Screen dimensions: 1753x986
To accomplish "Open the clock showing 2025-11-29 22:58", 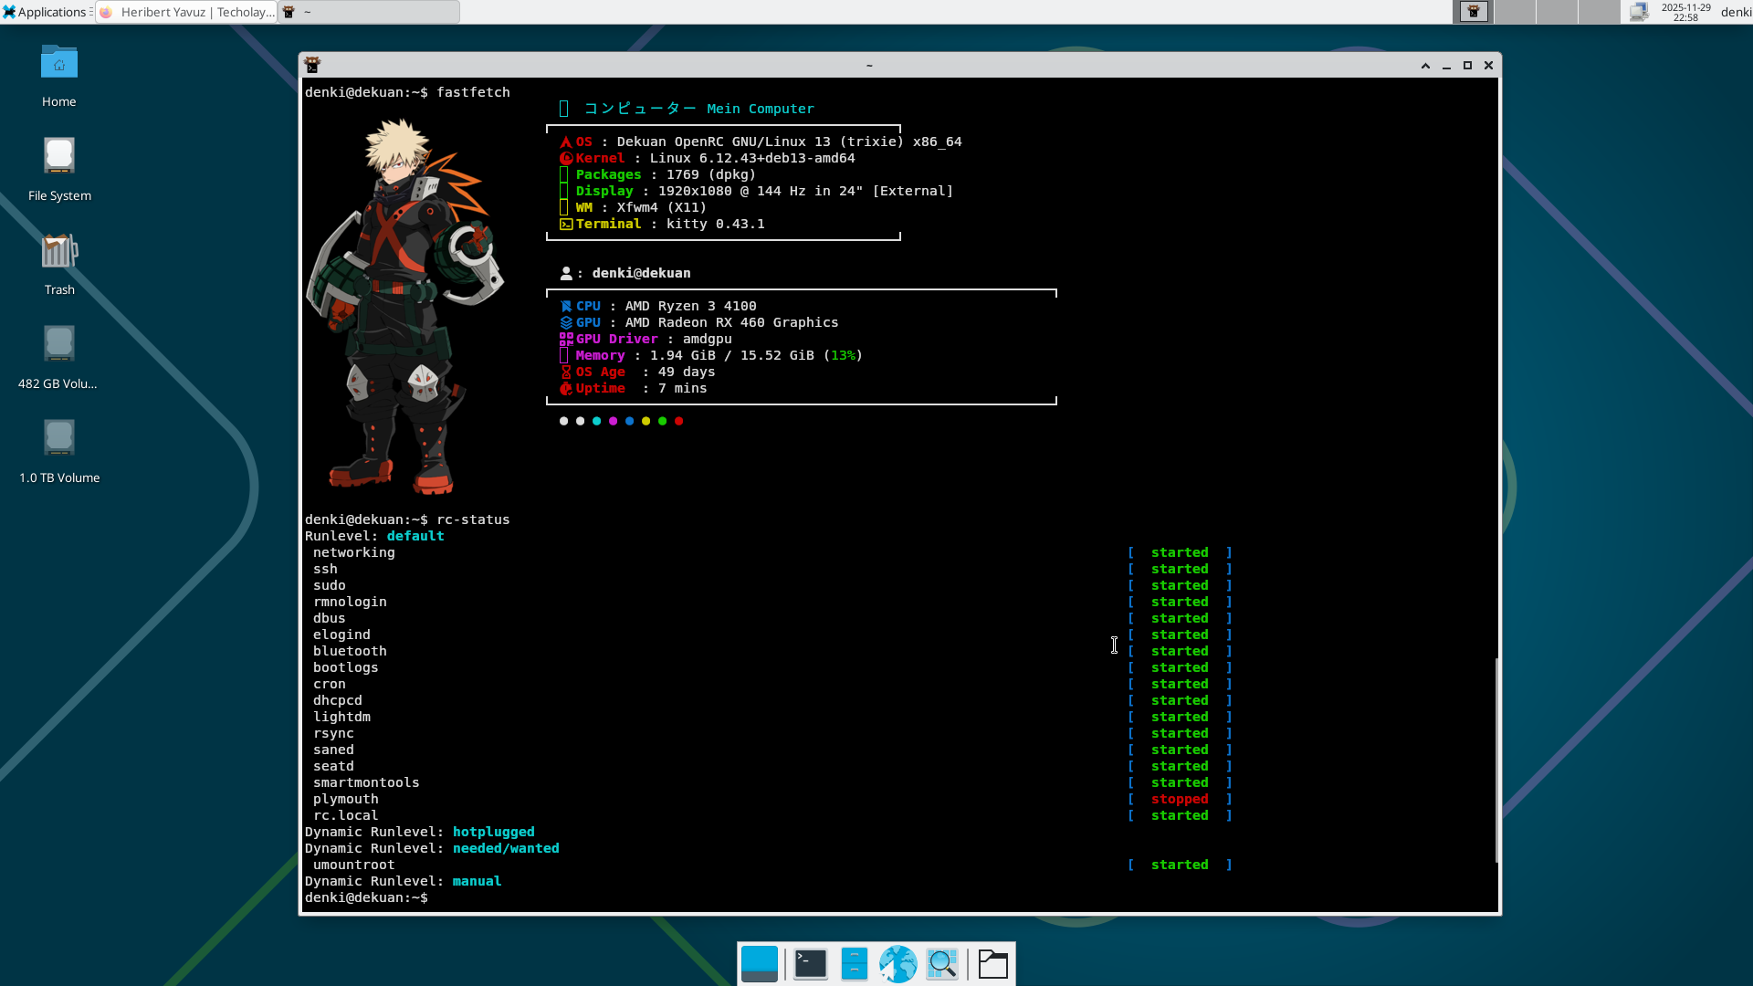I will (x=1685, y=12).
